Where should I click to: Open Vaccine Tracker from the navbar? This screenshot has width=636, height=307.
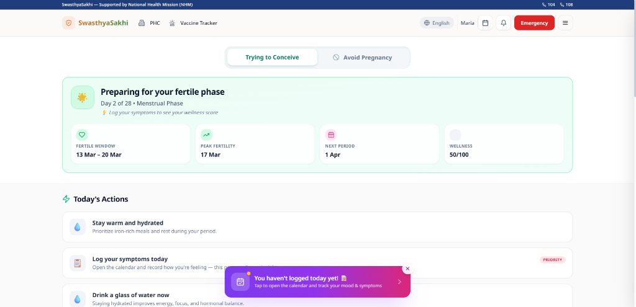tap(193, 23)
